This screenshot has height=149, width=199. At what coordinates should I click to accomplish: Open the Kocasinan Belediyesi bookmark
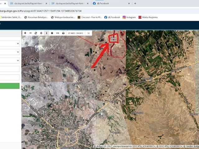(x=36, y=17)
